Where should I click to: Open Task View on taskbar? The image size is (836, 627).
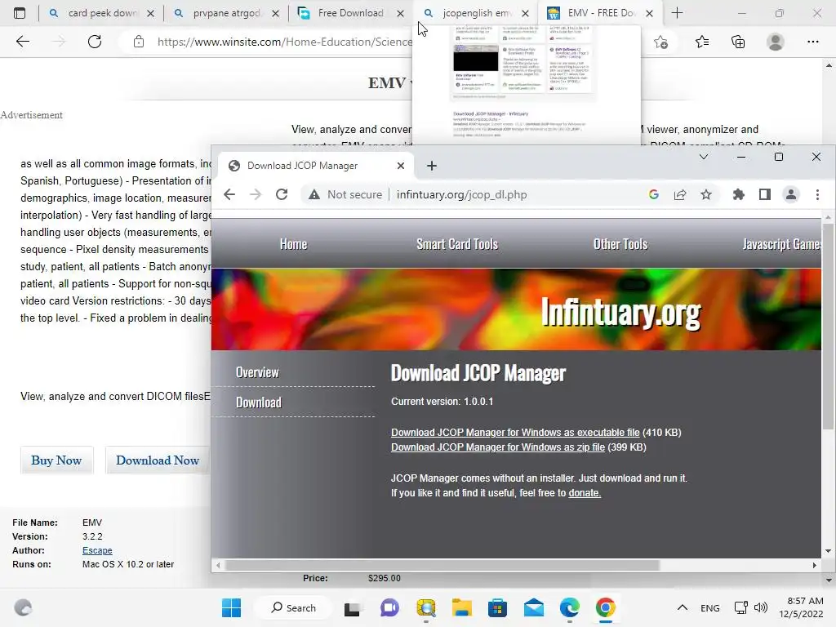pyautogui.click(x=352, y=607)
